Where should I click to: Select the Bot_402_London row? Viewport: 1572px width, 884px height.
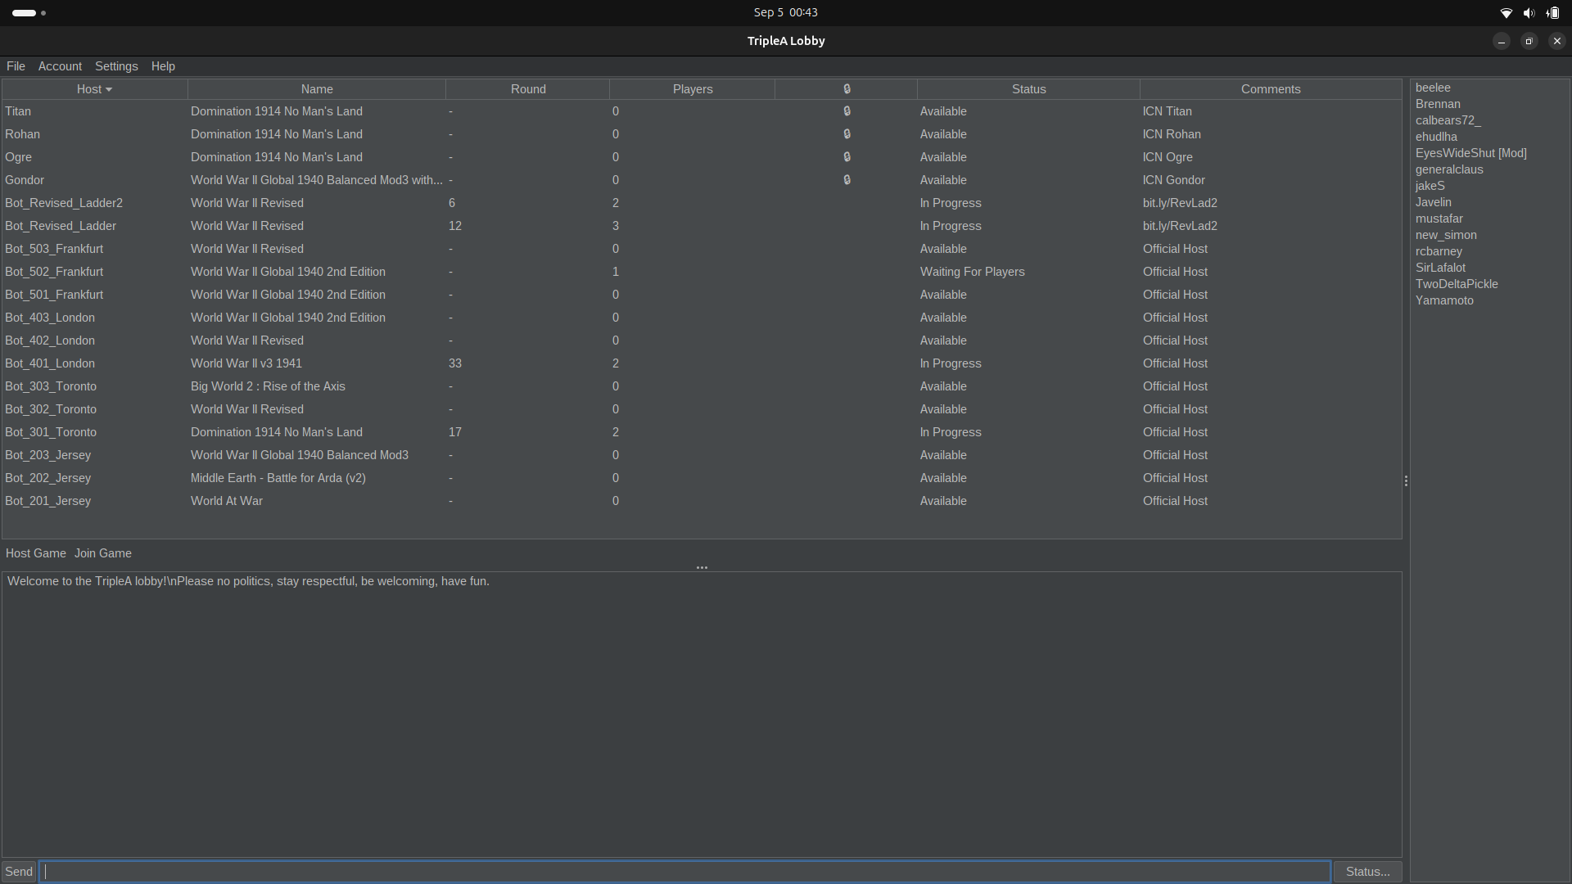(702, 341)
